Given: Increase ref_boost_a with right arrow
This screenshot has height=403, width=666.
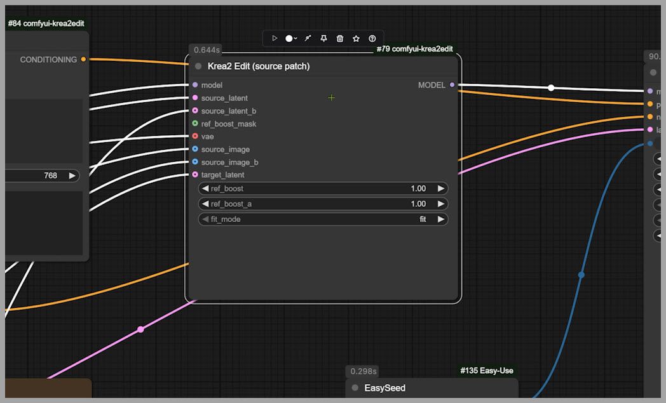Looking at the screenshot, I should pyautogui.click(x=441, y=204).
